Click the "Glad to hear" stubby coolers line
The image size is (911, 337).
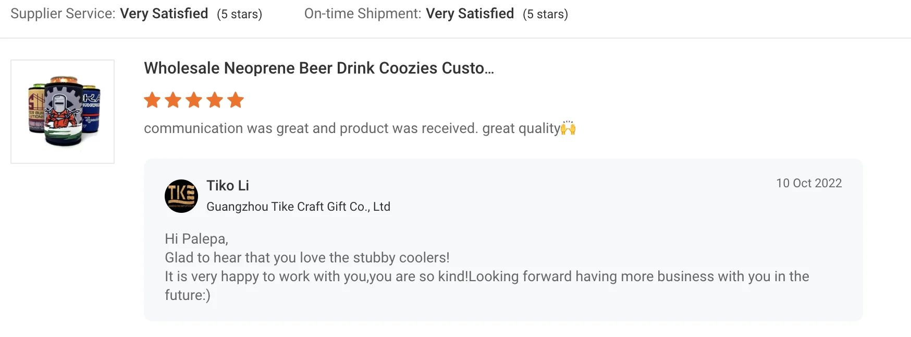[307, 258]
